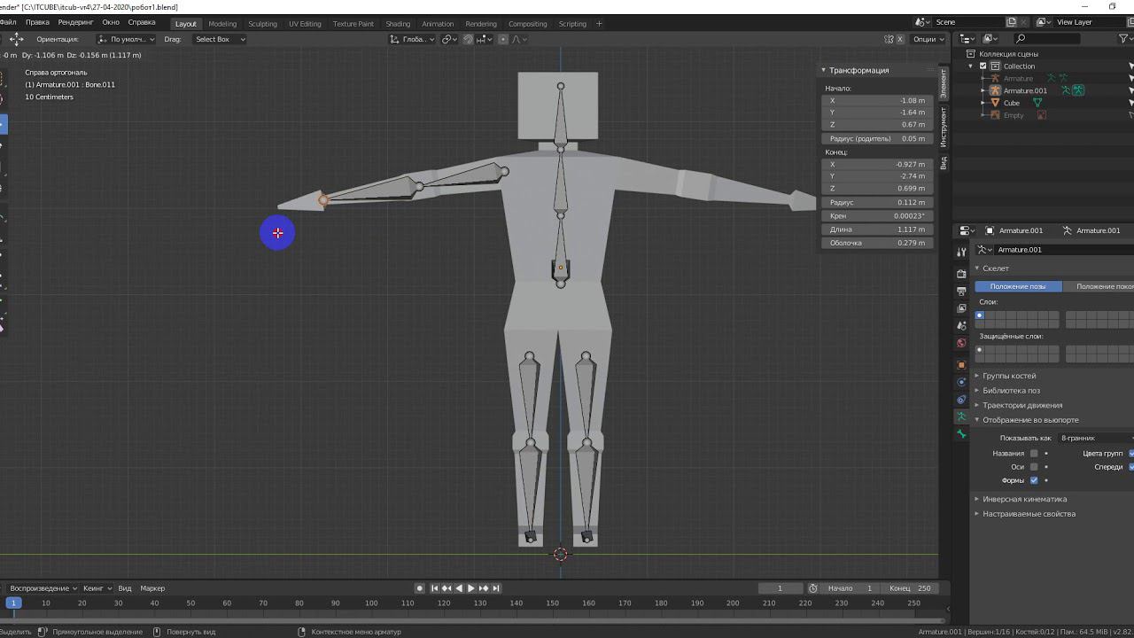This screenshot has height=638, width=1134.
Task: Expand the Инверсная кинематика panel
Action: (x=1024, y=499)
